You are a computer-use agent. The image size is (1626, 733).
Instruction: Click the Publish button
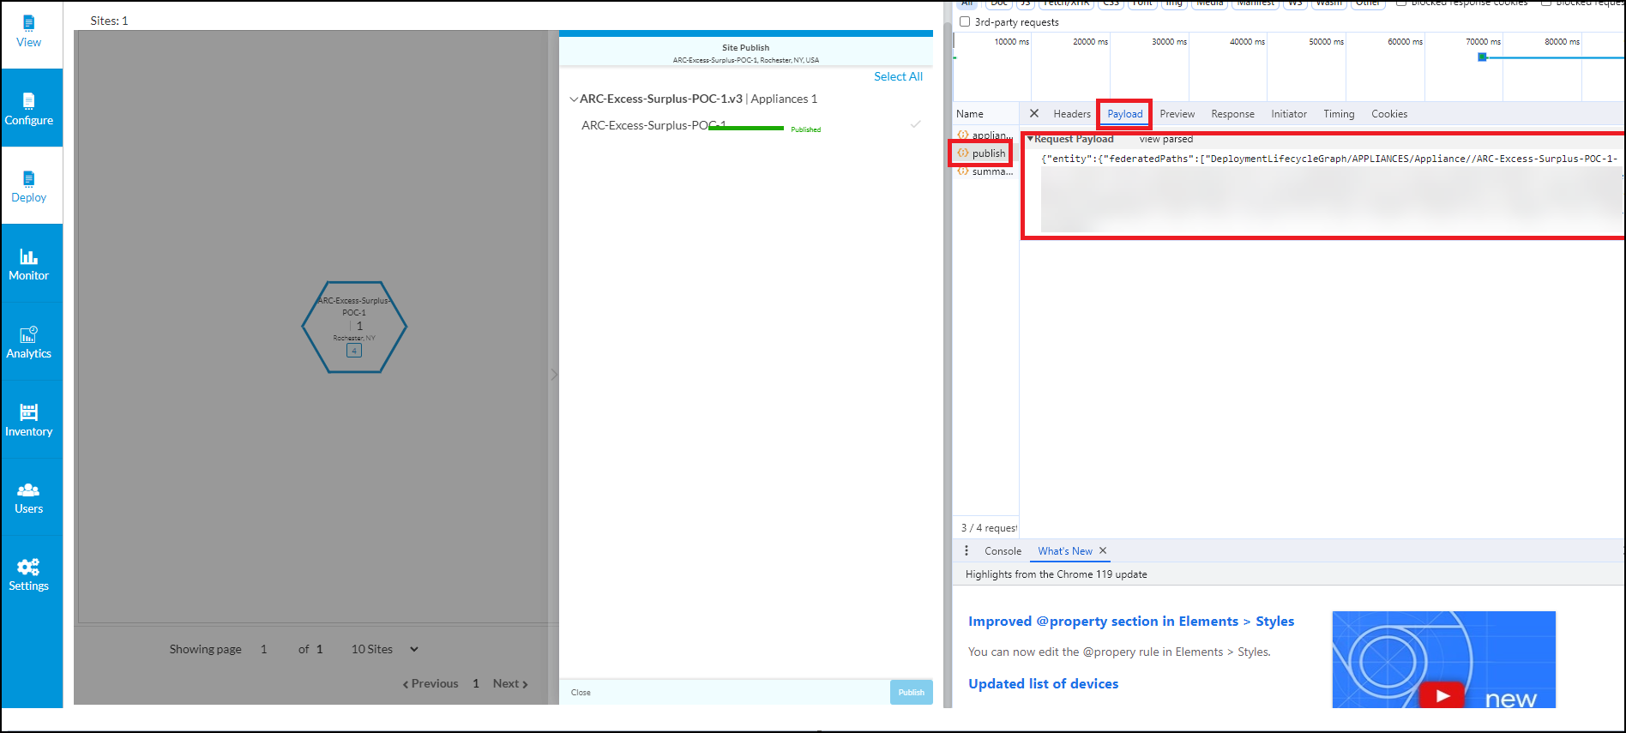(911, 692)
